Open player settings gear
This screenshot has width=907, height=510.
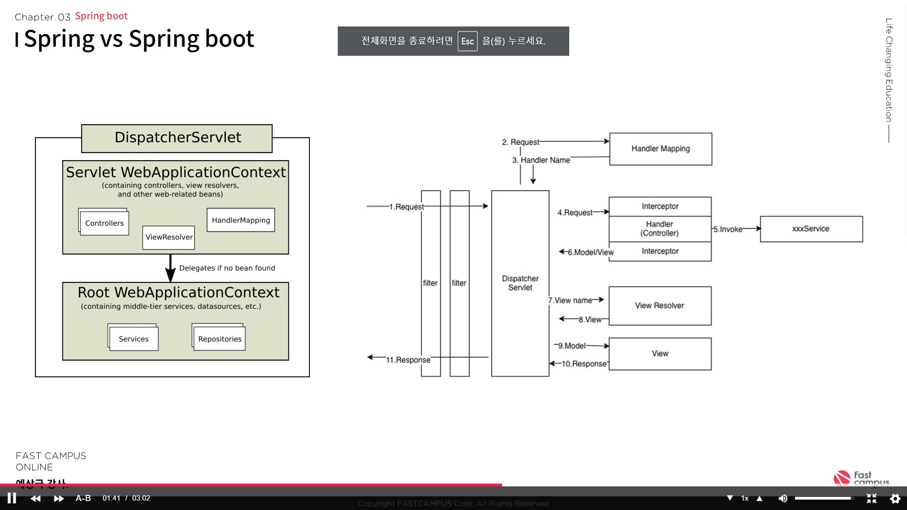coord(895,498)
